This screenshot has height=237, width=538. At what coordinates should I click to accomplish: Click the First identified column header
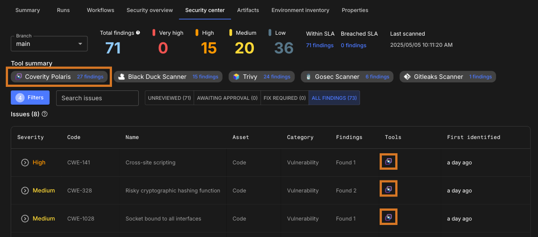[474, 137]
